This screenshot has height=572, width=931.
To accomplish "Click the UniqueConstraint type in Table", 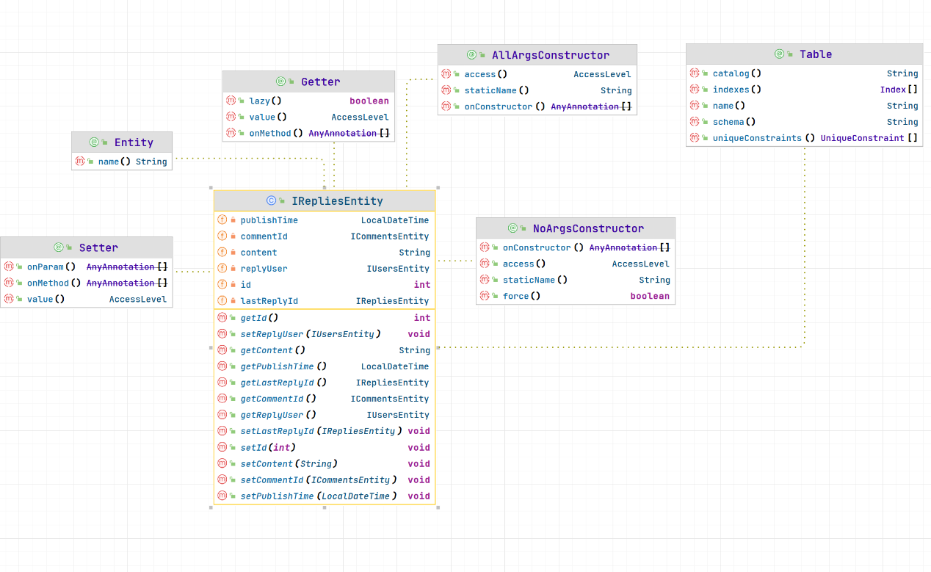I will (x=863, y=138).
